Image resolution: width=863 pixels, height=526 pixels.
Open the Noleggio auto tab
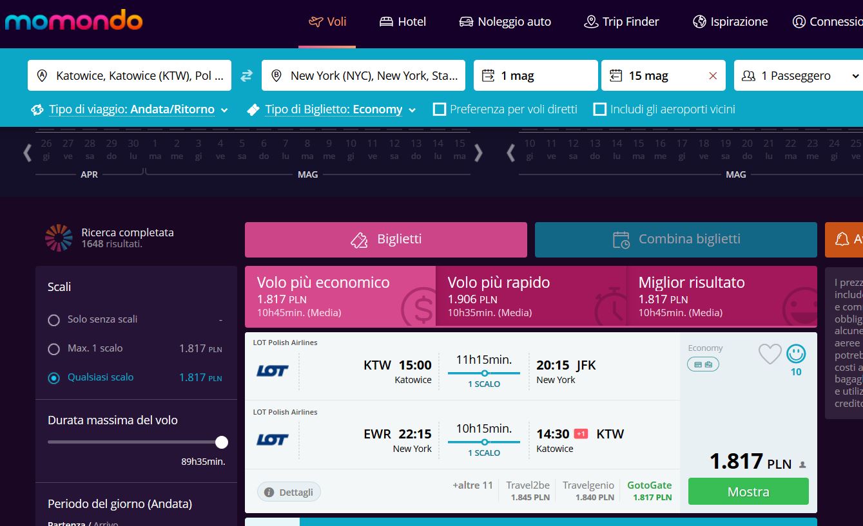[505, 21]
